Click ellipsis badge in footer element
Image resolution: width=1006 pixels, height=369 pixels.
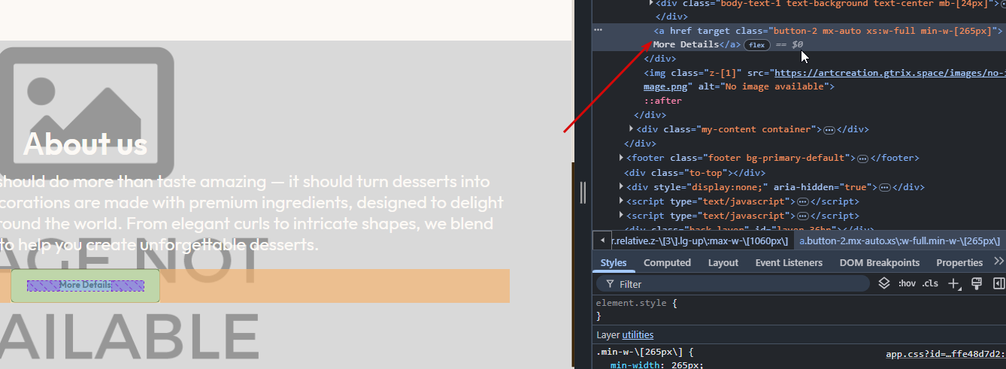862,159
